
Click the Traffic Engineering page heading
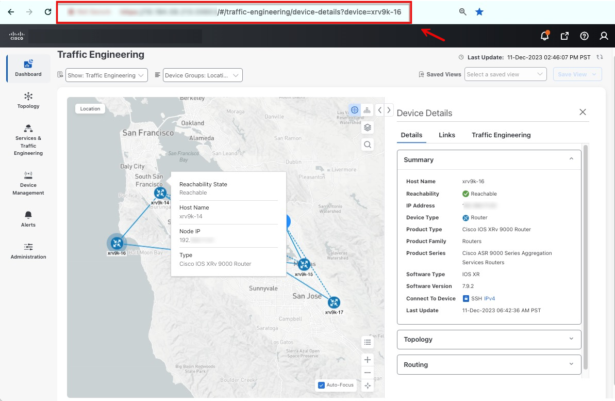click(x=101, y=55)
